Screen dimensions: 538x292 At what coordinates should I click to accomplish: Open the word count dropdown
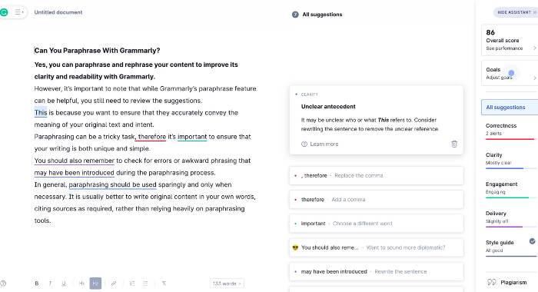(227, 284)
